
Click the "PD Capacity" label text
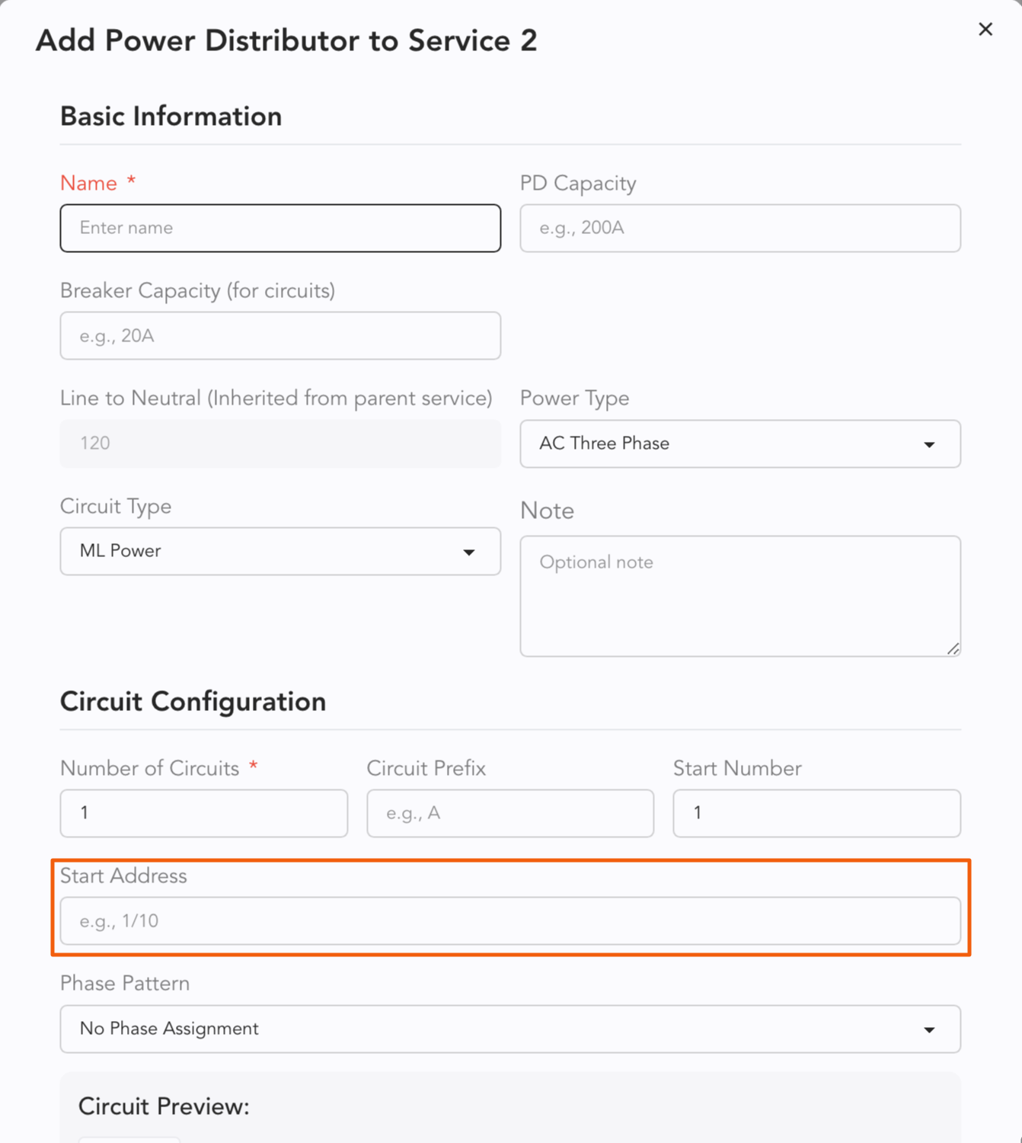(578, 184)
